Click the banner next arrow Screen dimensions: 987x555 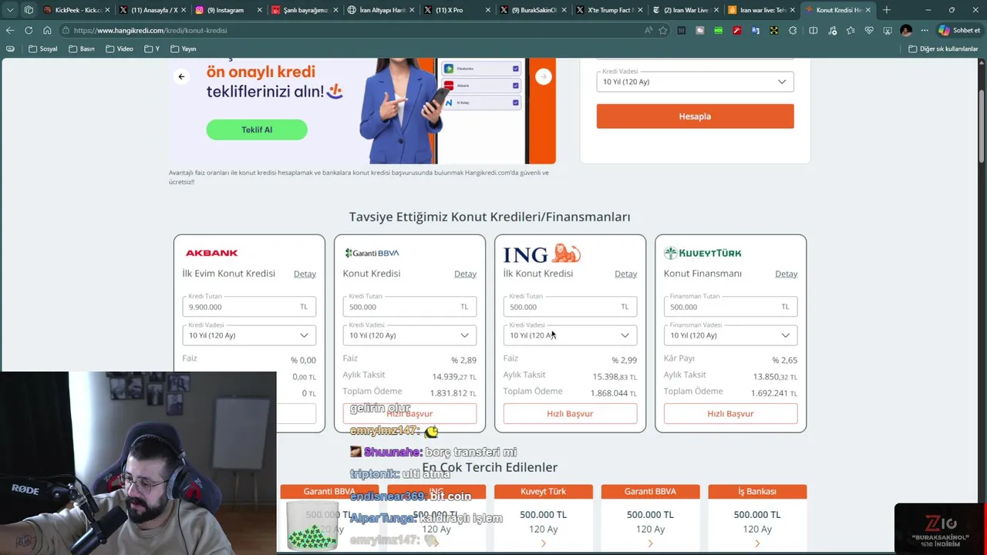point(544,76)
